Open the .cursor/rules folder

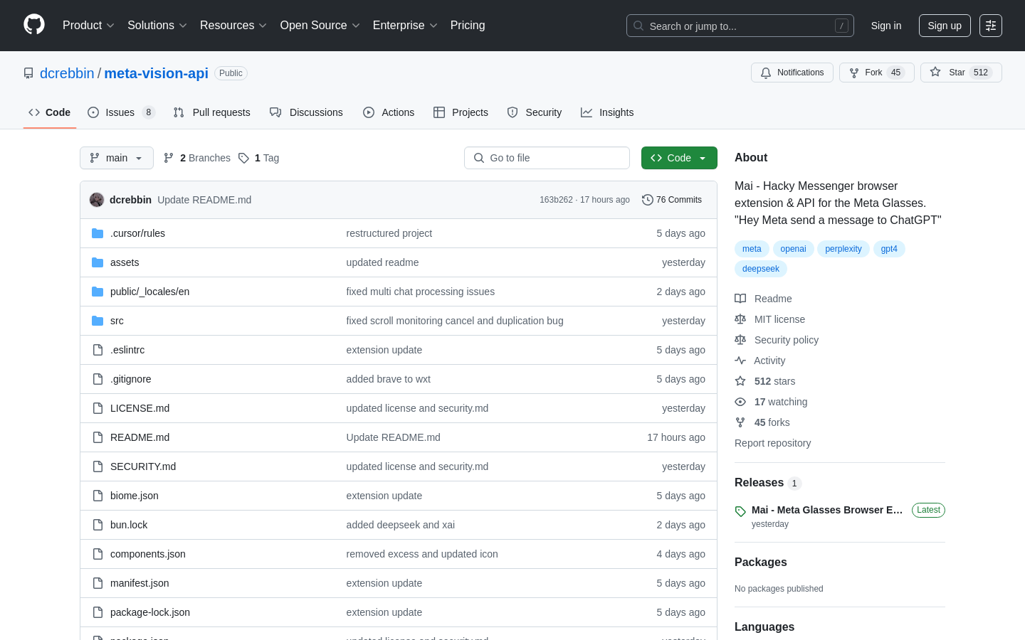(137, 233)
